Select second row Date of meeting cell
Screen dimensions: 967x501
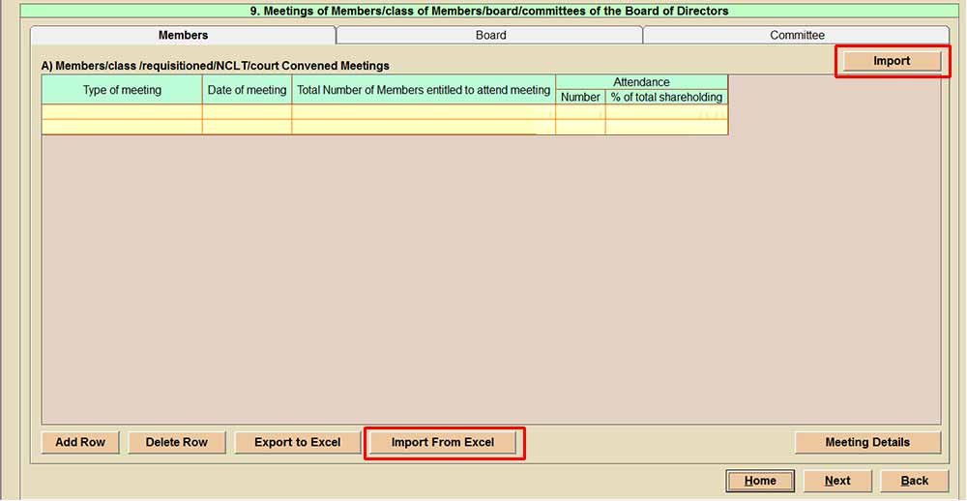tap(247, 127)
